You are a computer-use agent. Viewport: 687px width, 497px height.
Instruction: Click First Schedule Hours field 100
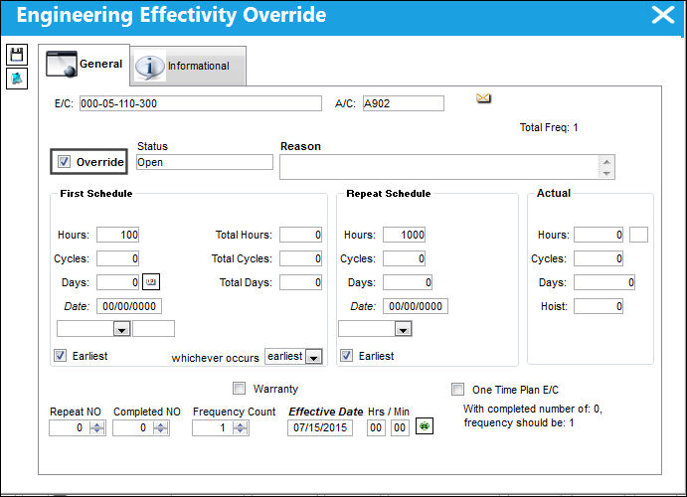(x=118, y=235)
